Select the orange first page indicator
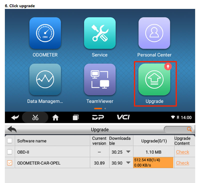Viewport: 200px width, 183px height. pos(98,109)
